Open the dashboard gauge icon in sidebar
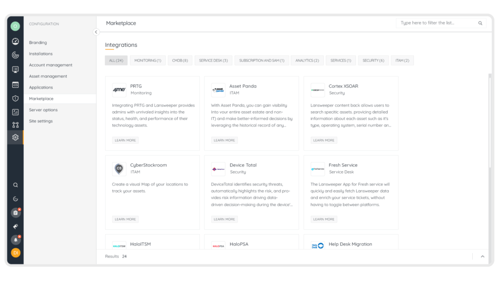 tap(15, 41)
